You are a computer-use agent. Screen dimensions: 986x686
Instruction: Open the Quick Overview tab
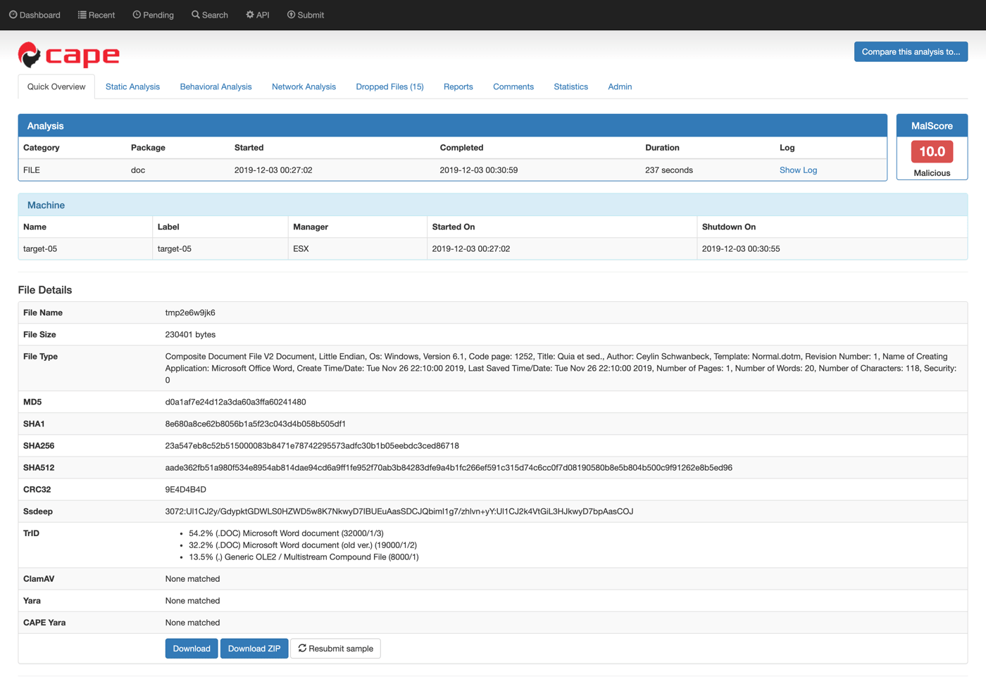(x=56, y=87)
